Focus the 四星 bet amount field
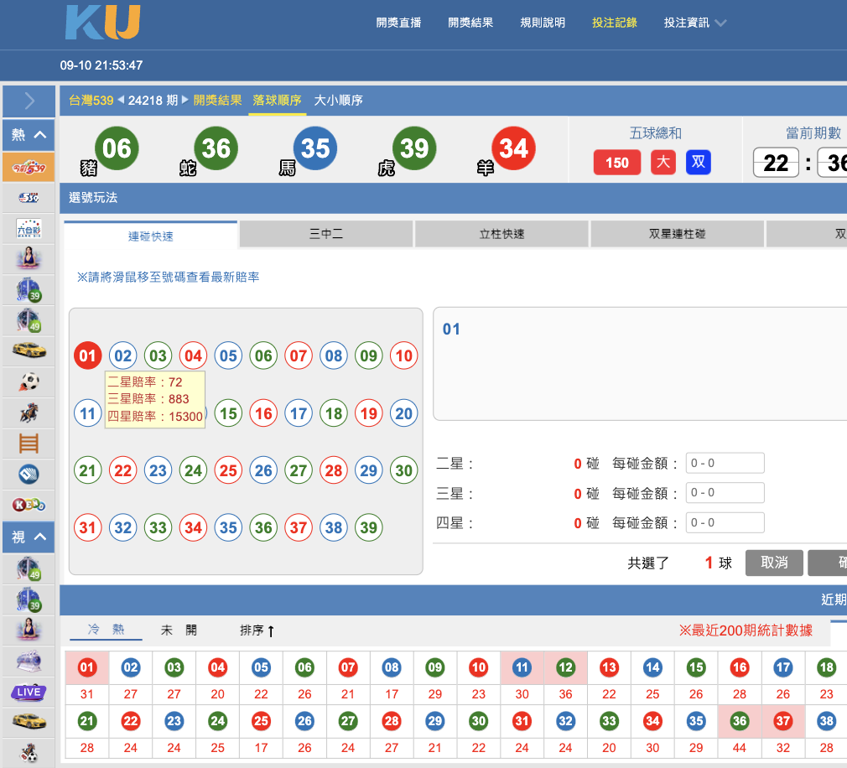Screen dimensions: 847x768 725,523
